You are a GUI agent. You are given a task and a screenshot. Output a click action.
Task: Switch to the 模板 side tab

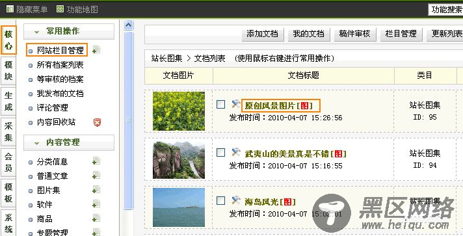pos(8,193)
